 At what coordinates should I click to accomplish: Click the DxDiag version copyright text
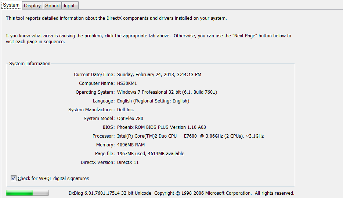click(181, 193)
